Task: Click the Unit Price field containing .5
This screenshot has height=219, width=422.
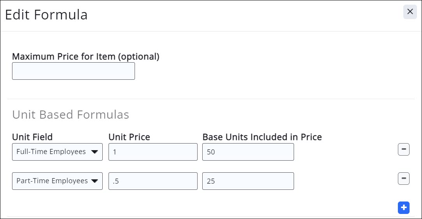Action: pyautogui.click(x=153, y=181)
